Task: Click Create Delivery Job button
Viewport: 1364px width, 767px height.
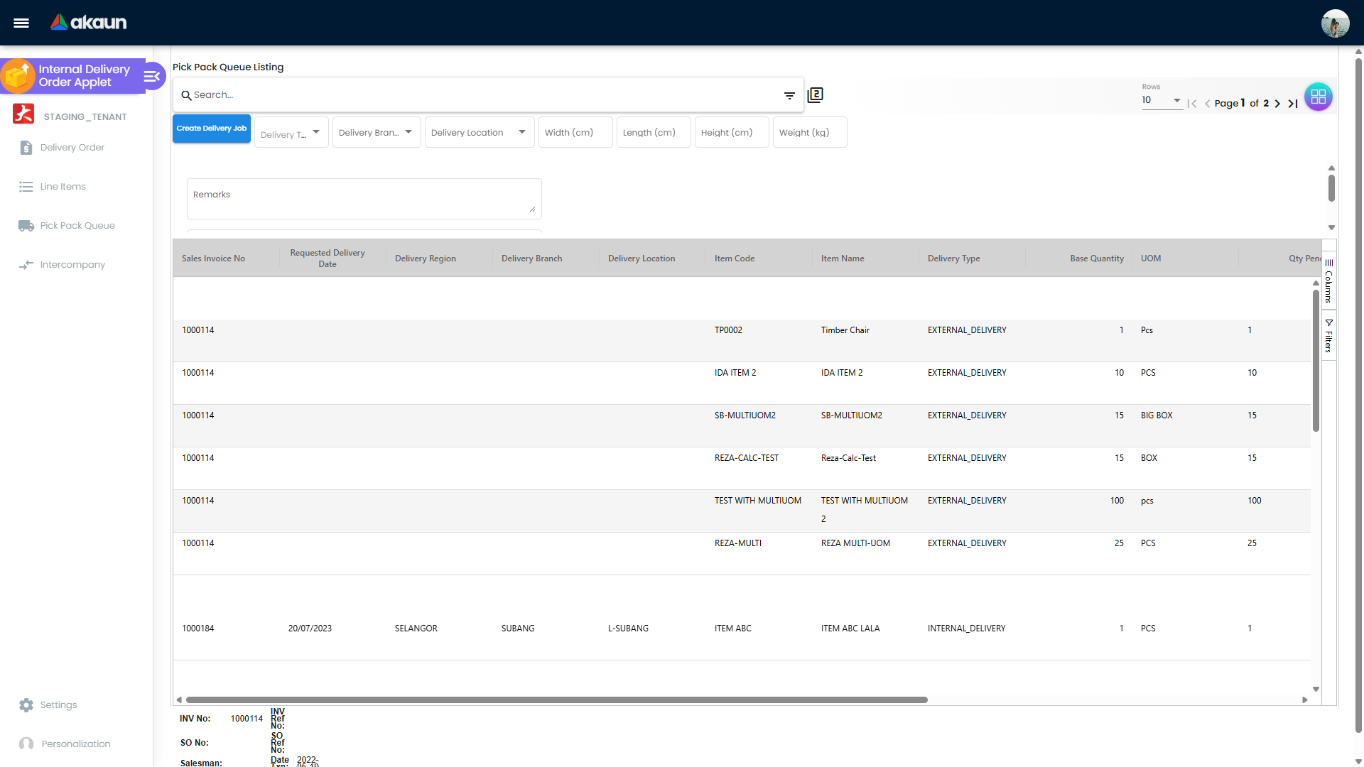Action: [x=212, y=129]
